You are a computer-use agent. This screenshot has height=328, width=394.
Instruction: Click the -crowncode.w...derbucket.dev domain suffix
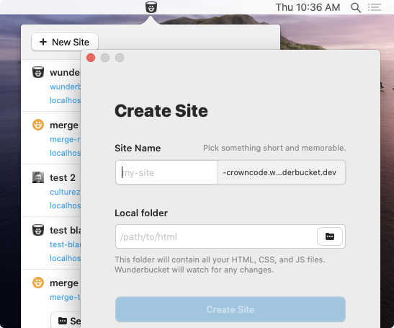tap(282, 172)
